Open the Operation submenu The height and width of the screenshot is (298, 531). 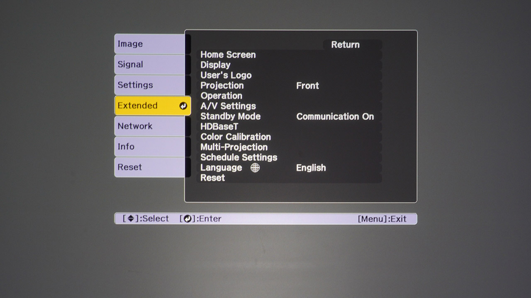point(221,96)
